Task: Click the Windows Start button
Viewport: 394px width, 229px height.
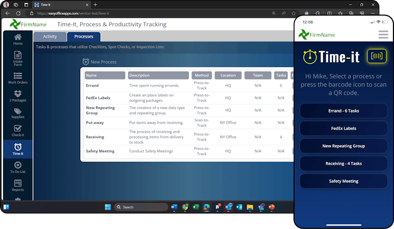Action: (x=107, y=207)
